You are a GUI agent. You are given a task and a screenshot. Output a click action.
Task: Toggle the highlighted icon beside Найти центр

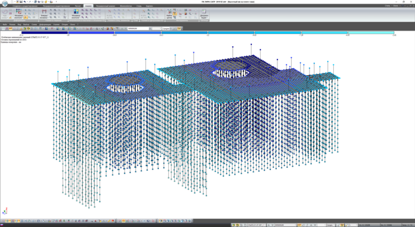point(175,14)
